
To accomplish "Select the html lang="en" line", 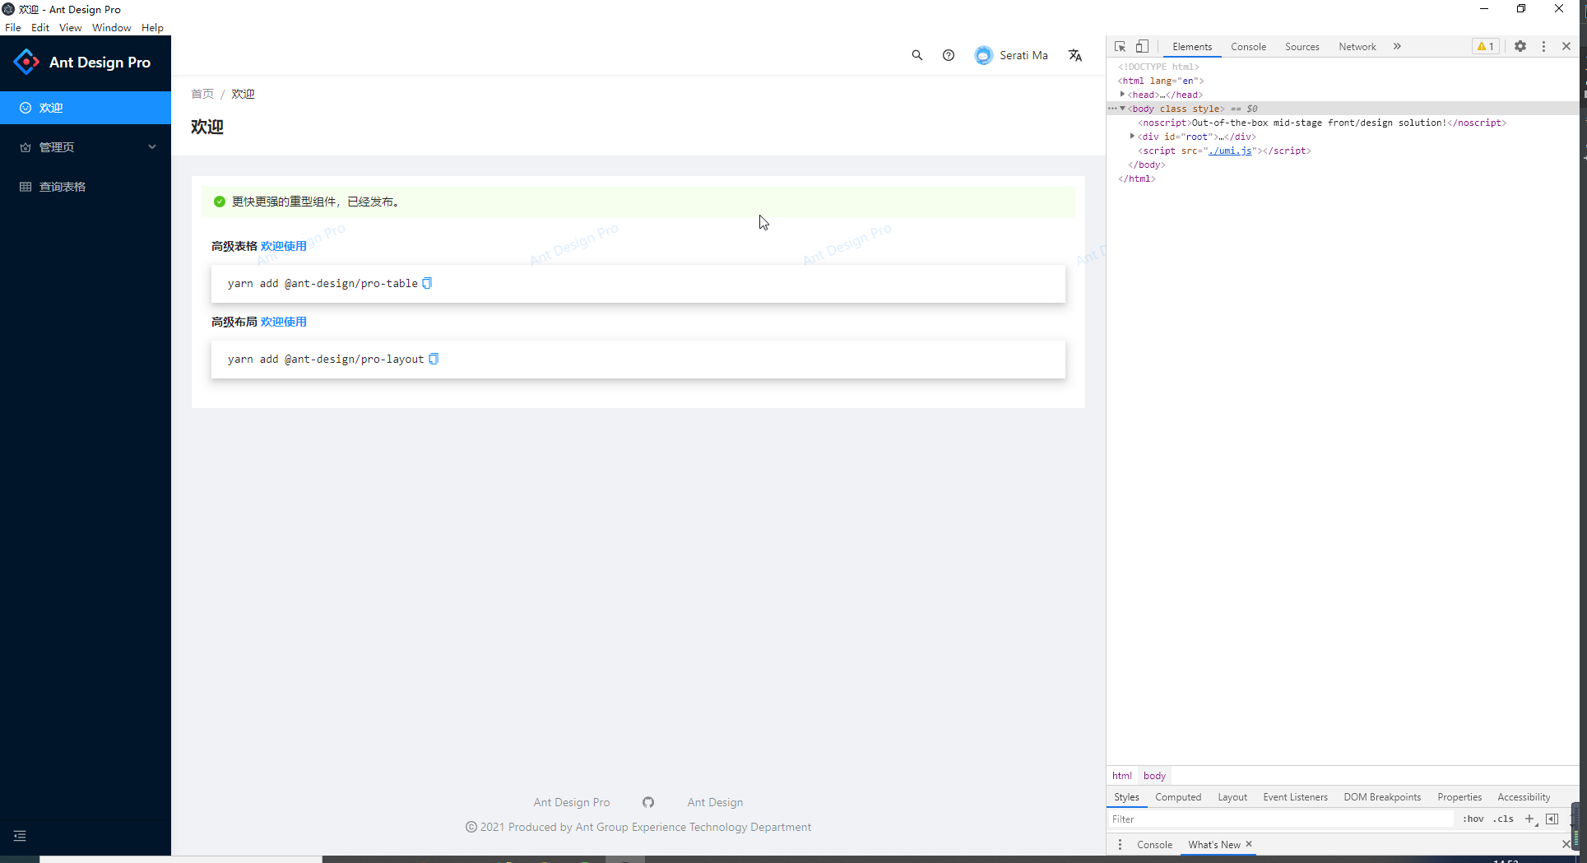I will pos(1161,81).
